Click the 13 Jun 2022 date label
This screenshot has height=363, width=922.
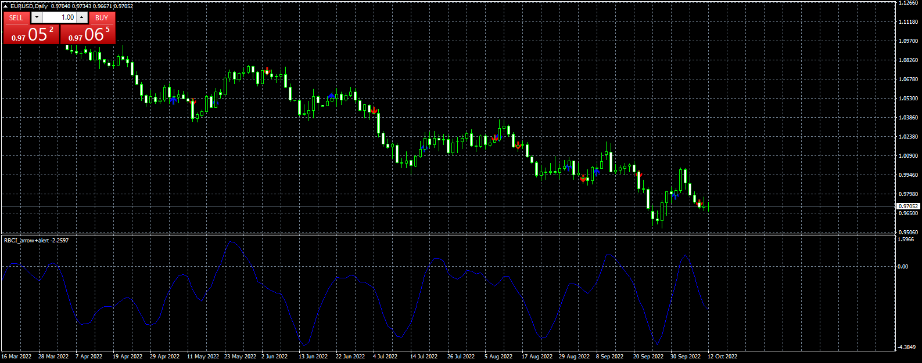tap(313, 357)
